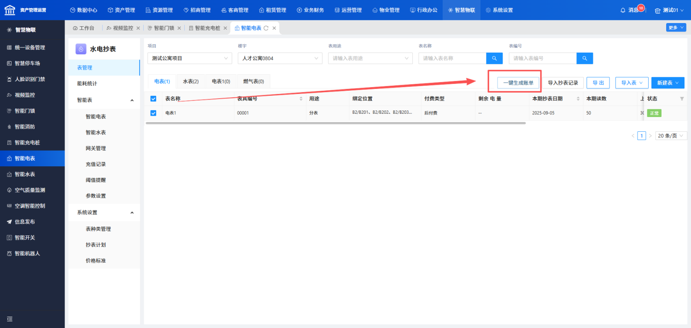The width and height of the screenshot is (691, 328).
Task: Click the 一键生成账单 button
Action: (518, 83)
